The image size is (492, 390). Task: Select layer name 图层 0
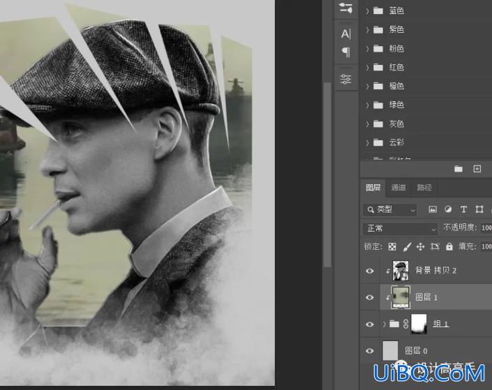click(x=416, y=351)
